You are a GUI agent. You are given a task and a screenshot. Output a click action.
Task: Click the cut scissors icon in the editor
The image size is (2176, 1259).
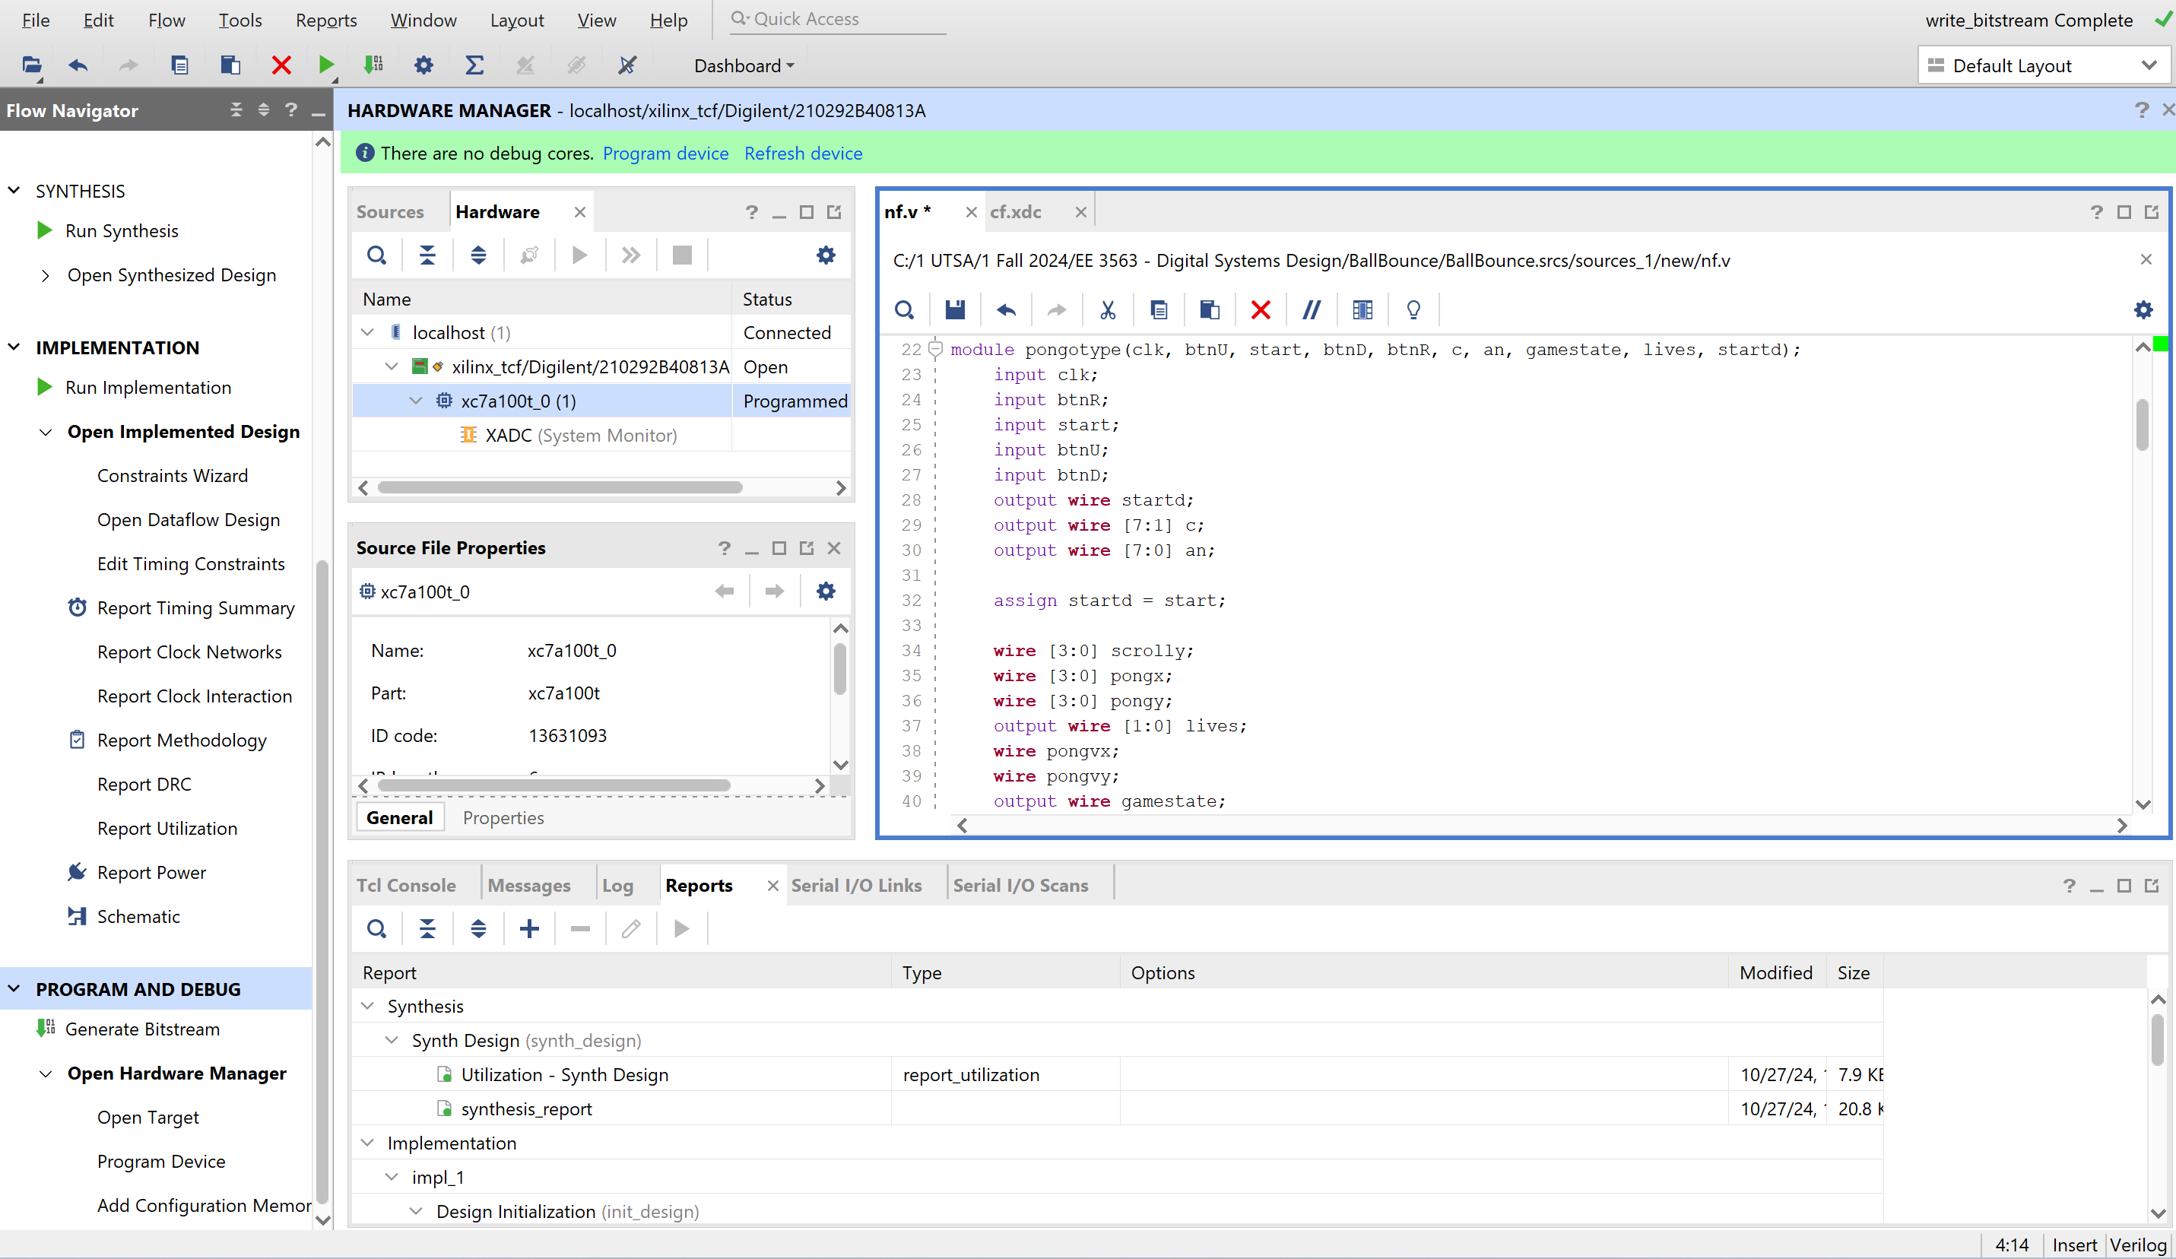pyautogui.click(x=1107, y=309)
